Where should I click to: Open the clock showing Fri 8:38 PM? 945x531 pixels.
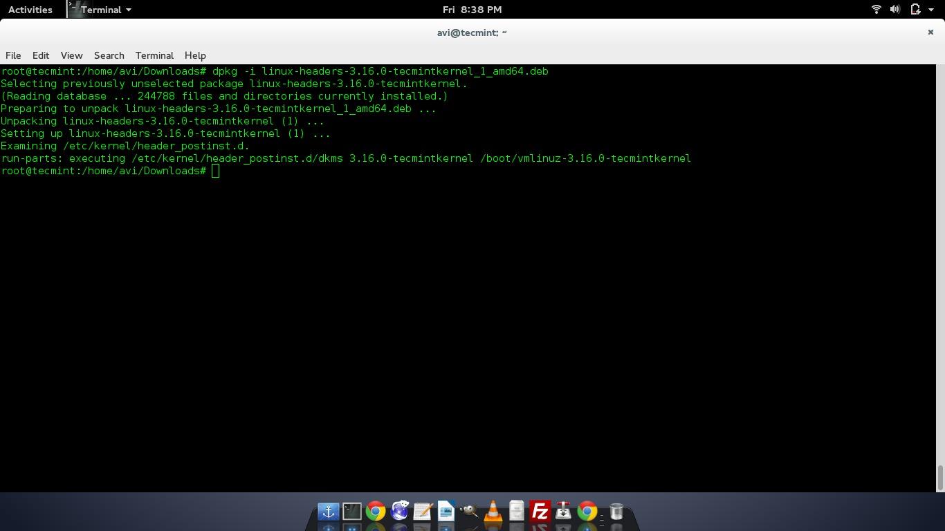click(x=472, y=10)
